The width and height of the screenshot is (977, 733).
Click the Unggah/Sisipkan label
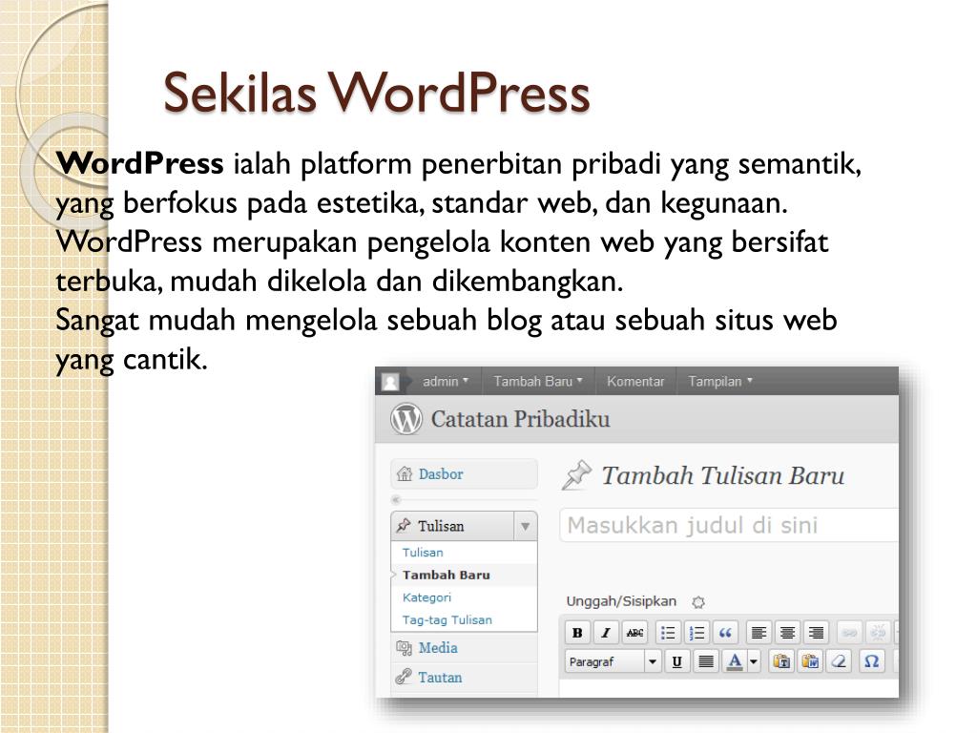[621, 601]
